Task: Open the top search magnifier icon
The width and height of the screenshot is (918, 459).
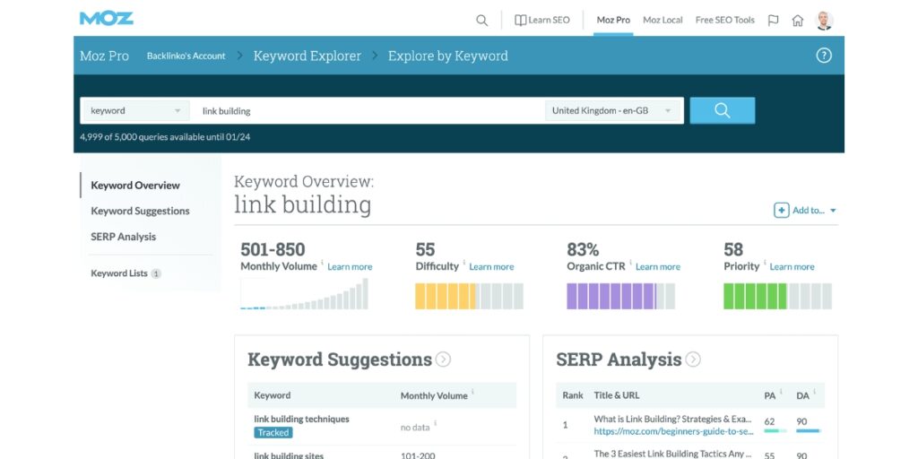Action: [x=481, y=21]
